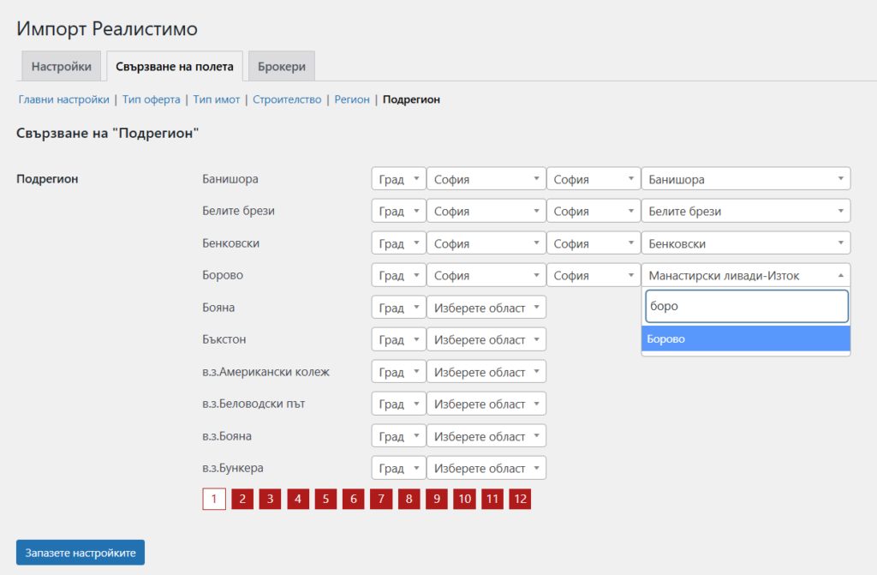Open the Белите брези neighborhood dropdown

coord(745,212)
